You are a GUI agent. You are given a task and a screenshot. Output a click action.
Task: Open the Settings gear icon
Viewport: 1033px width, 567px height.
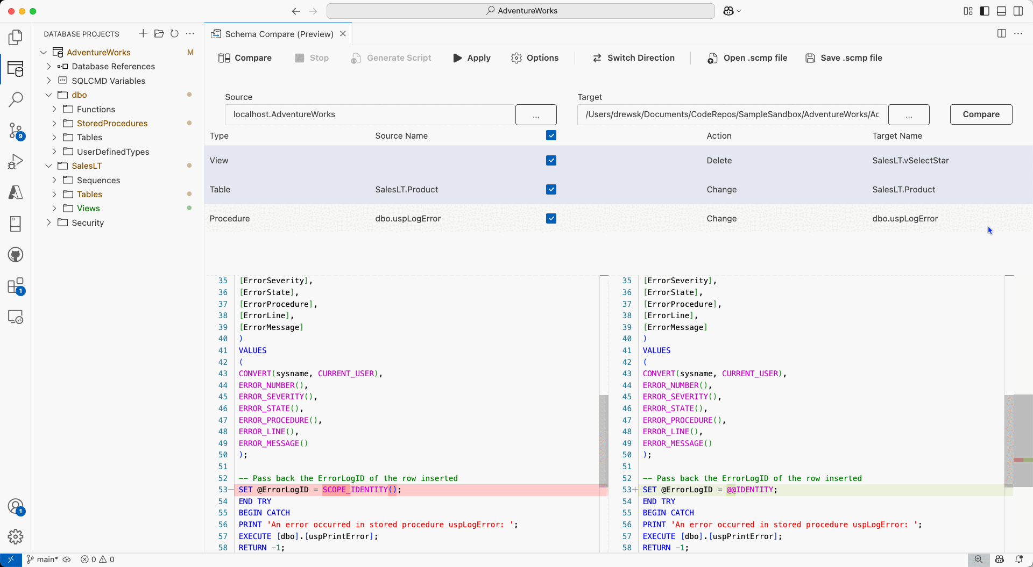pyautogui.click(x=16, y=536)
